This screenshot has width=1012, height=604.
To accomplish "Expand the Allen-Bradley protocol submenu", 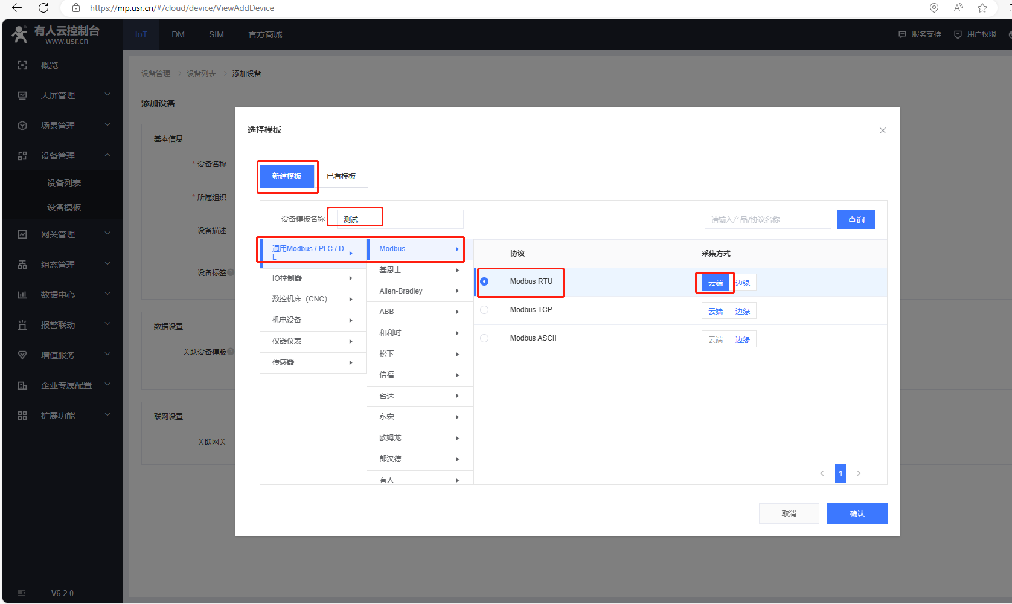I will 419,291.
